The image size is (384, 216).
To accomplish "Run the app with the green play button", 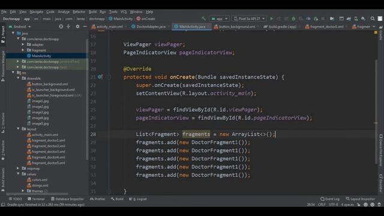I will (271, 19).
